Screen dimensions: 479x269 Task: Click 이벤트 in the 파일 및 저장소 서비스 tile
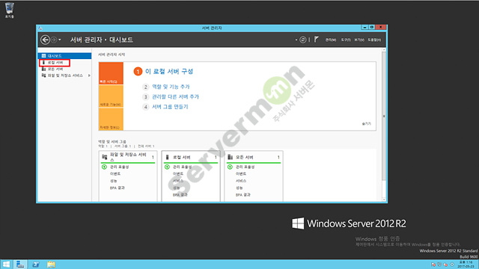[115, 174]
